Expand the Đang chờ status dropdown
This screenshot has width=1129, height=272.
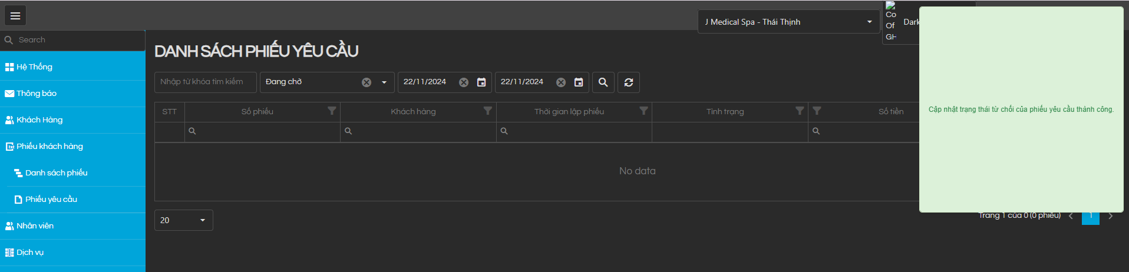[x=384, y=82]
